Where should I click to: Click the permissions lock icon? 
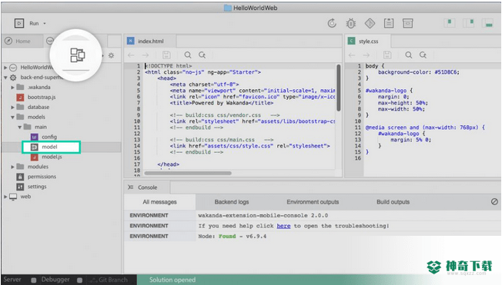tap(20, 177)
